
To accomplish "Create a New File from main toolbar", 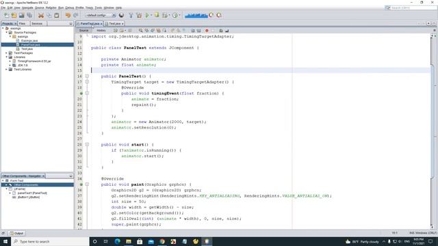I will pos(6,15).
